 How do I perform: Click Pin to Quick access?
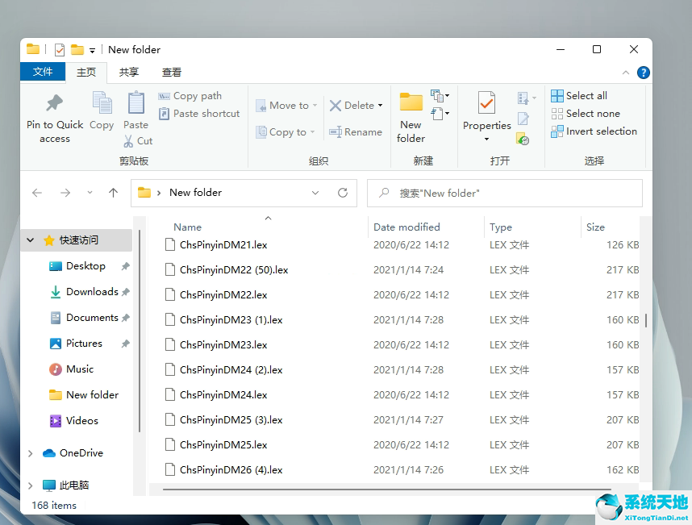[x=54, y=117]
